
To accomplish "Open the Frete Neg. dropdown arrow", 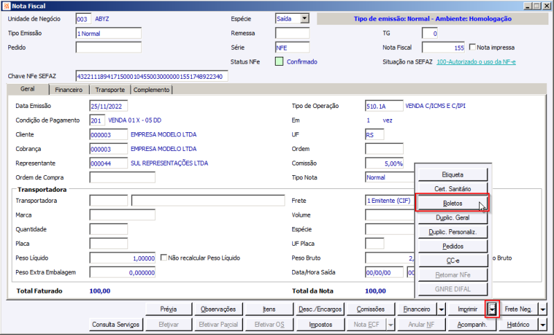I will [x=543, y=309].
